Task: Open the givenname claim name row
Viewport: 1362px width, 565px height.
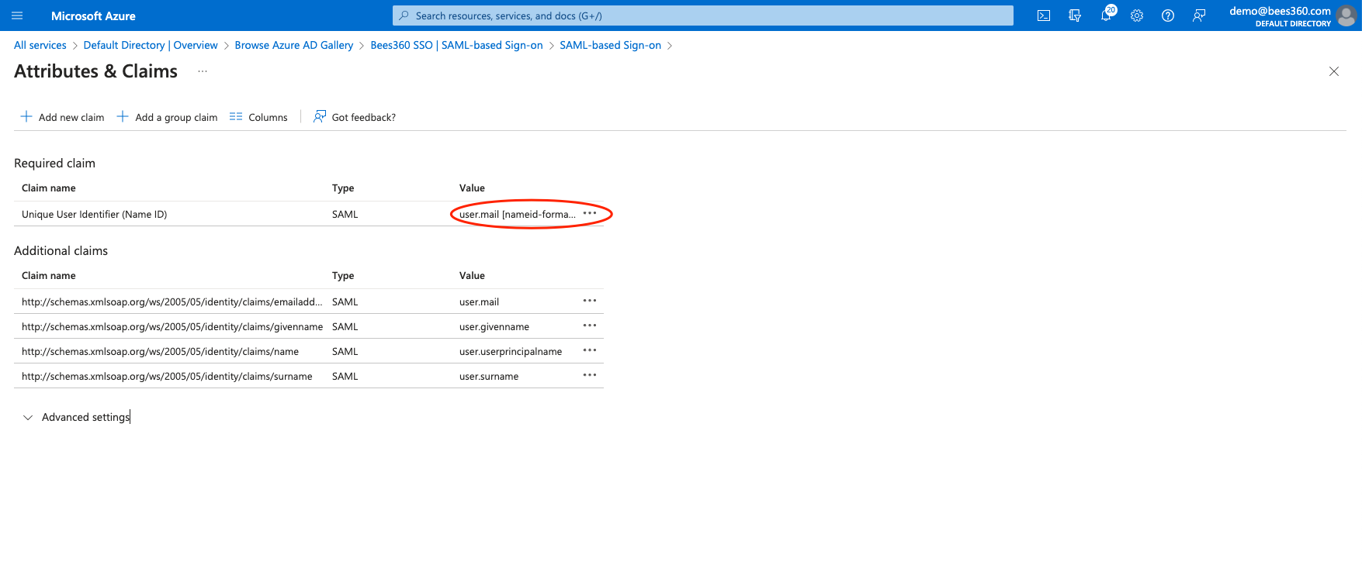Action: click(172, 326)
